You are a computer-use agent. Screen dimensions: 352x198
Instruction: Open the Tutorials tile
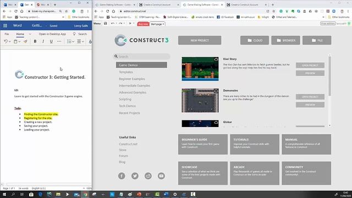[255, 144]
